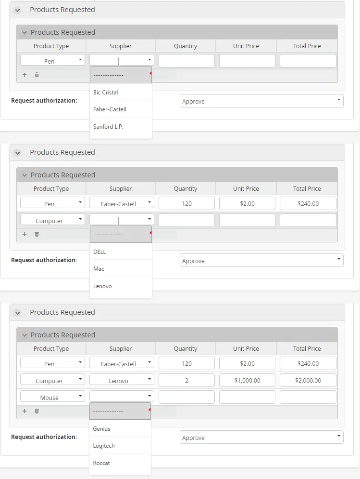360x479 pixels.
Task: Click empty Total Price field in Bic Cristal panel
Action: 308,61
